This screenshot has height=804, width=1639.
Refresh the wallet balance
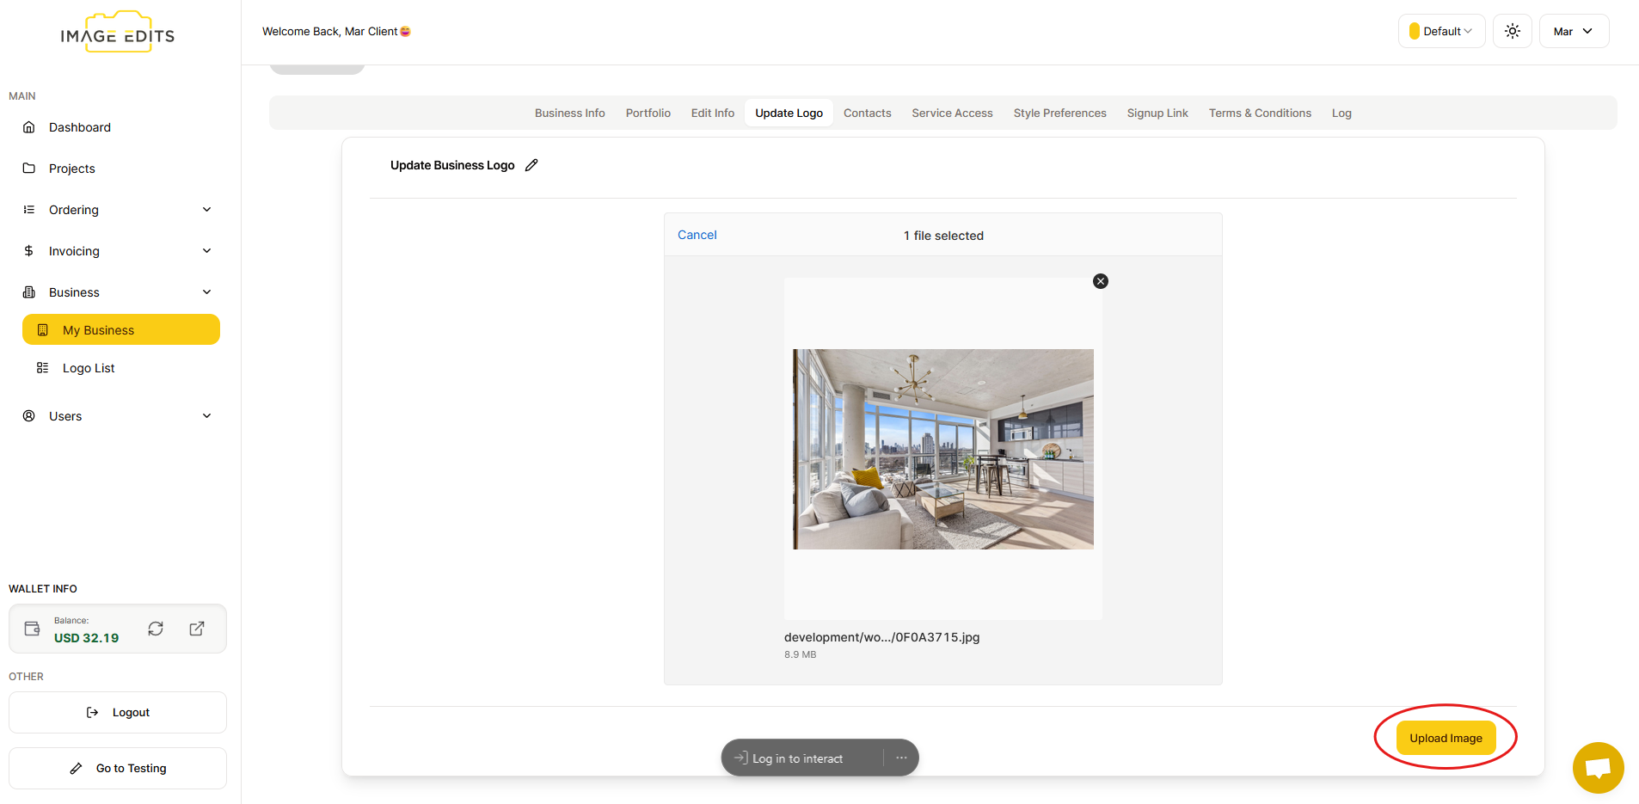pyautogui.click(x=156, y=629)
